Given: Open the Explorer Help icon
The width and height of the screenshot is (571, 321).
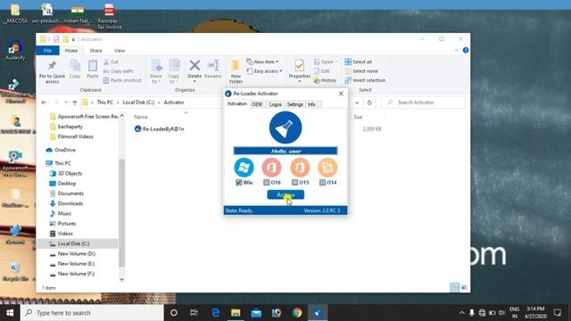Looking at the screenshot, I should (466, 50).
